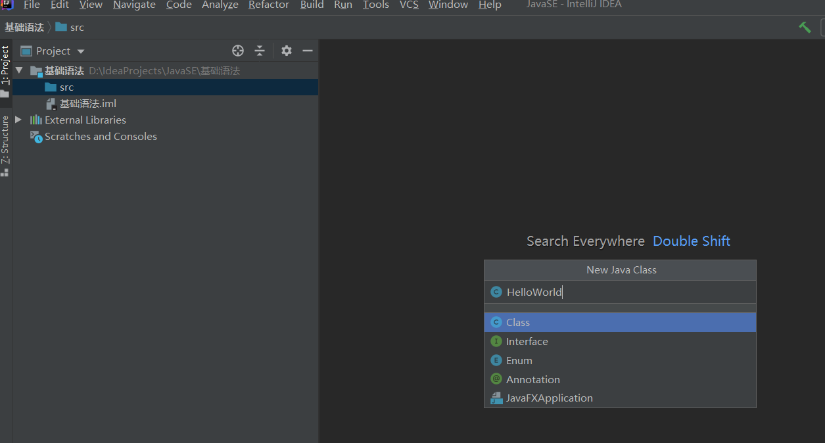Click the locate/scroll-from-source target icon
This screenshot has height=443, width=825.
click(x=238, y=51)
